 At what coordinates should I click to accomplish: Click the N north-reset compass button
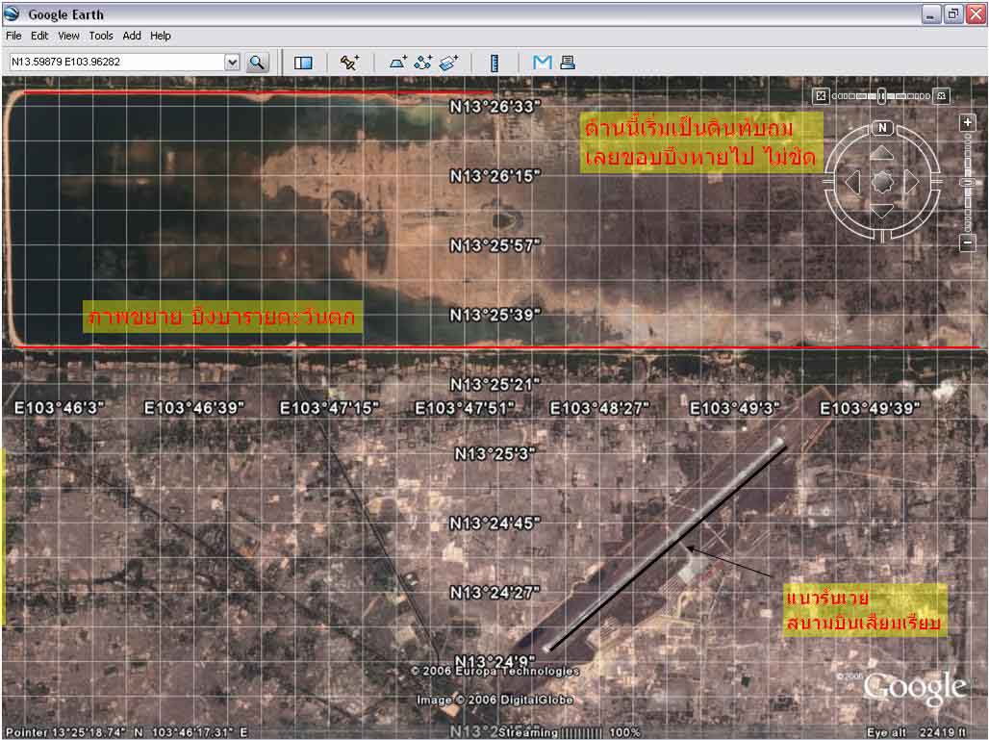pos(882,127)
